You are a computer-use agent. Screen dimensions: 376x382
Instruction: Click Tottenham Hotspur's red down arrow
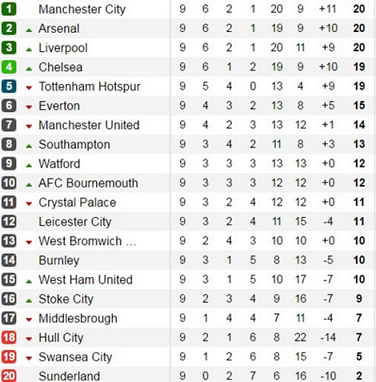(x=29, y=88)
